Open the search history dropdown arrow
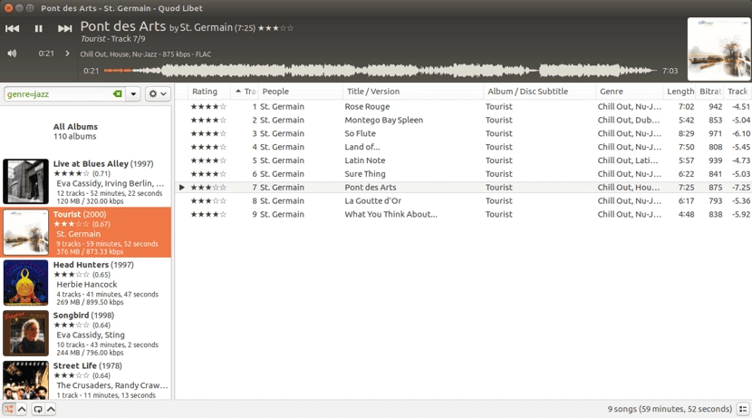The width and height of the screenshot is (752, 418). [x=133, y=94]
